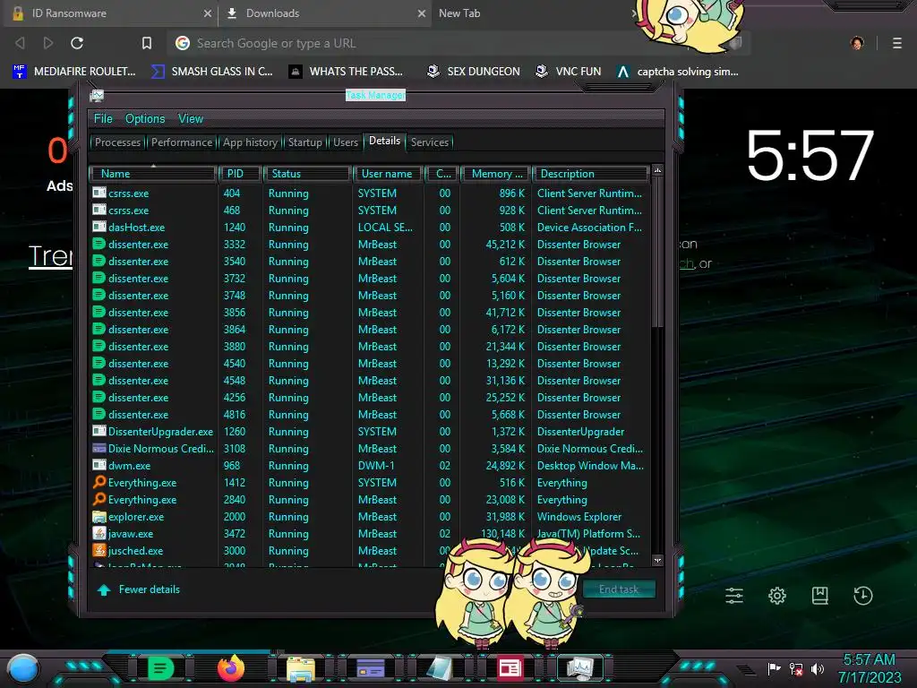Image resolution: width=917 pixels, height=688 pixels.
Task: Open Task Manager File menu
Action: (103, 119)
